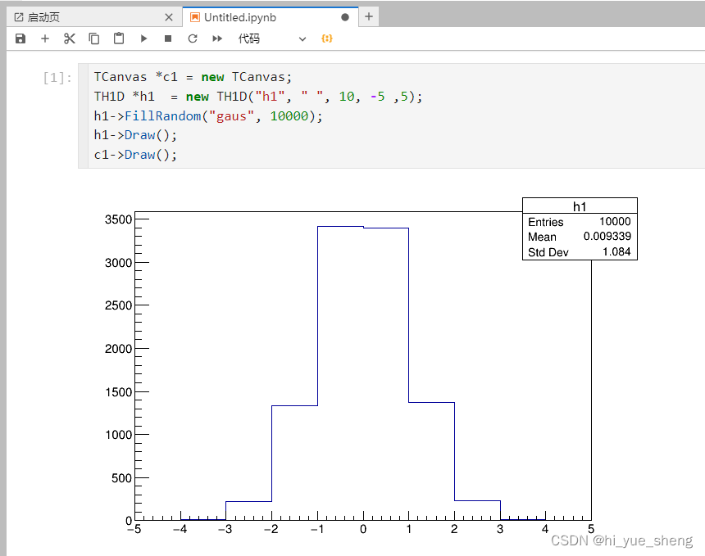Close the 启动页 tab

coord(169,16)
